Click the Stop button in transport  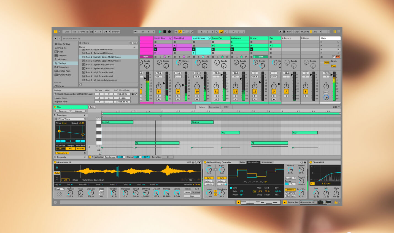pyautogui.click(x=165, y=32)
